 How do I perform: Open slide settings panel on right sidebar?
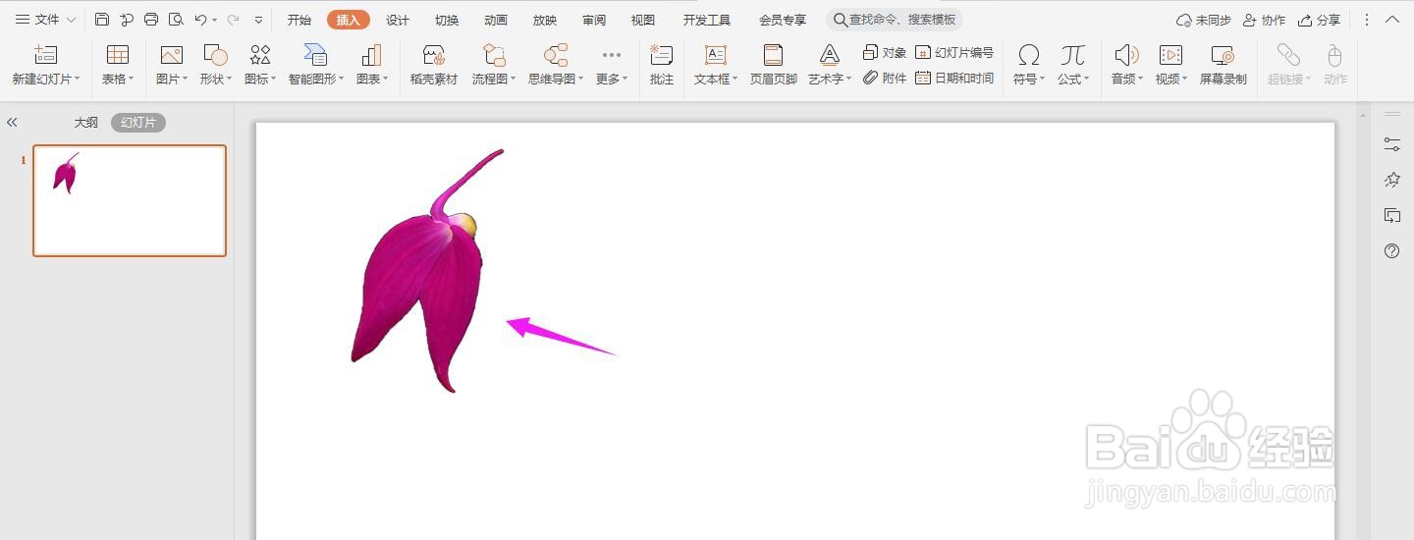1392,144
